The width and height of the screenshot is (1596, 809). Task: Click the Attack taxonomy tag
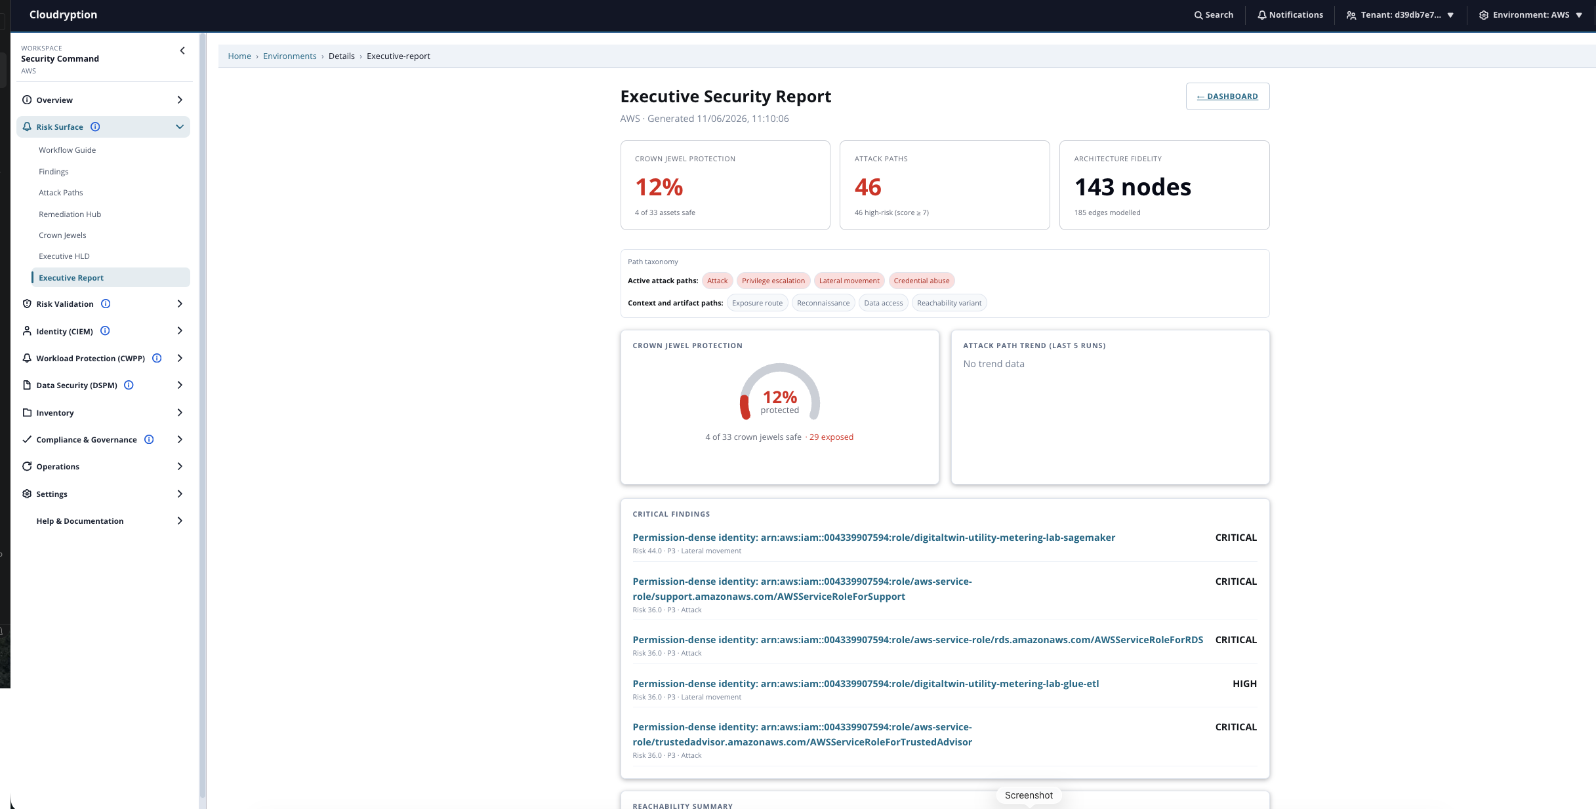click(x=717, y=281)
